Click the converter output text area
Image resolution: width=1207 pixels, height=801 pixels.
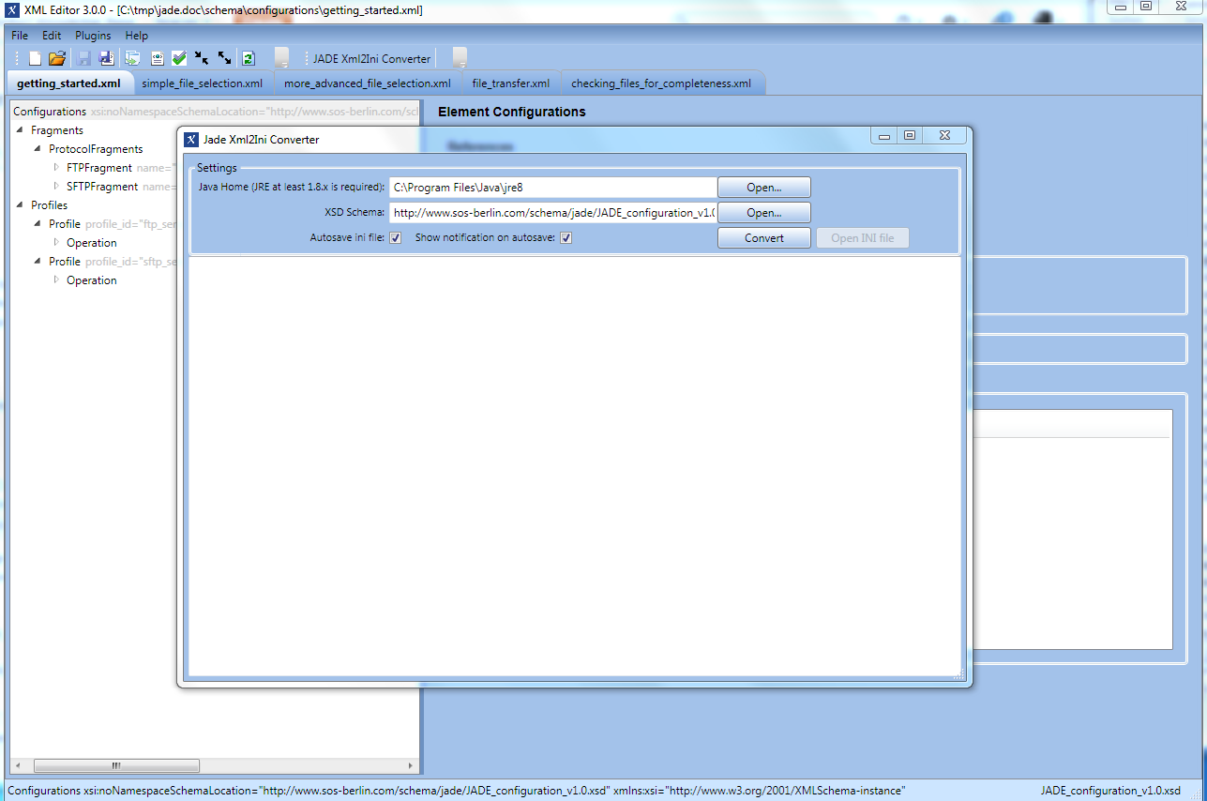tap(575, 465)
